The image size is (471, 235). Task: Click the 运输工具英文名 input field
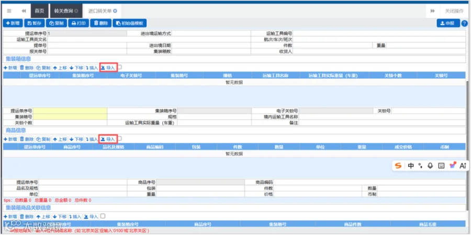pos(149,40)
